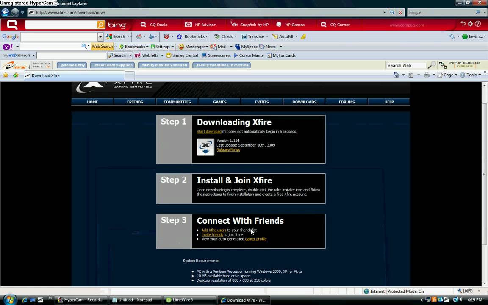Click the Compaq toolbar help question mark
Image resolution: width=488 pixels, height=305 pixels.
[478, 24]
